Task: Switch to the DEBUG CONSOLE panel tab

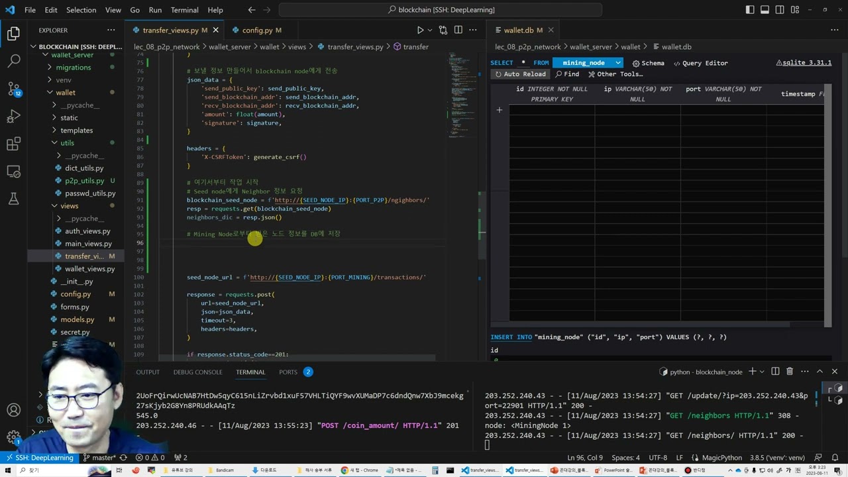Action: point(198,372)
